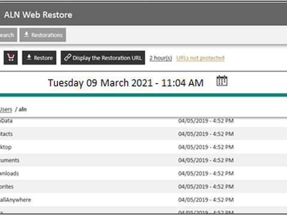
Task: Click the calendar date picker icon
Action: click(x=222, y=81)
